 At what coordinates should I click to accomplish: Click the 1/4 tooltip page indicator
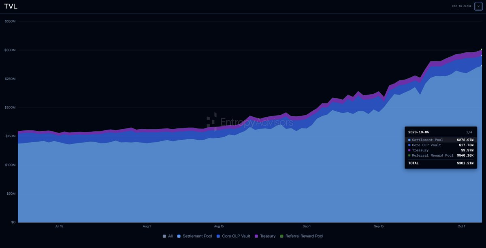point(469,132)
